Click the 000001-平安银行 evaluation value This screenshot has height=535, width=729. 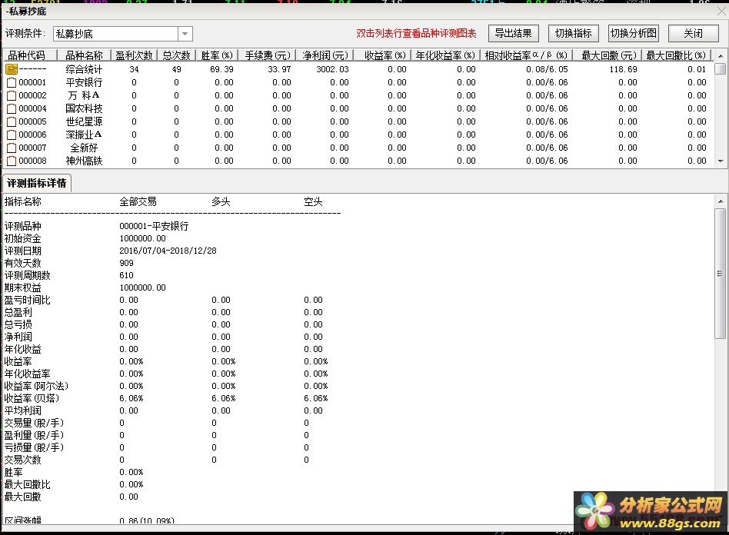click(154, 226)
